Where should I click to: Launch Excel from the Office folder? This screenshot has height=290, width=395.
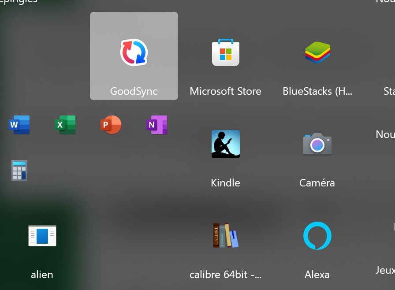[65, 125]
